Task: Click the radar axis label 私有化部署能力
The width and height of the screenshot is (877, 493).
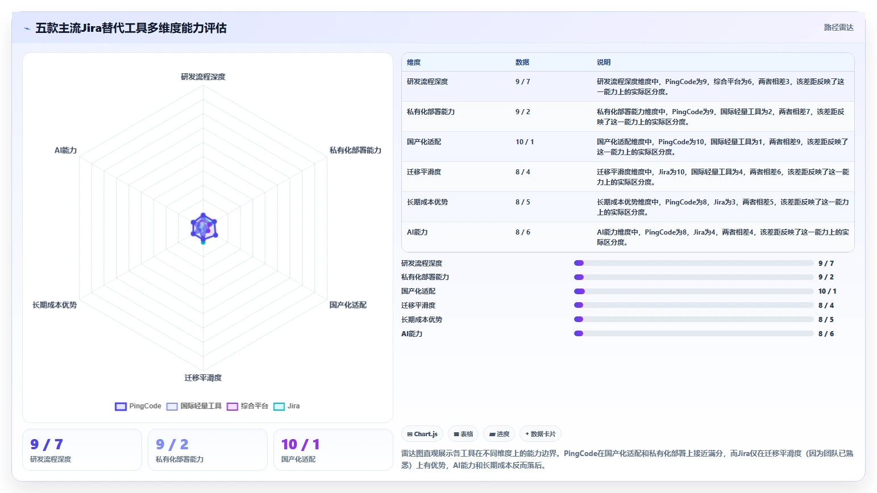Action: (x=355, y=151)
